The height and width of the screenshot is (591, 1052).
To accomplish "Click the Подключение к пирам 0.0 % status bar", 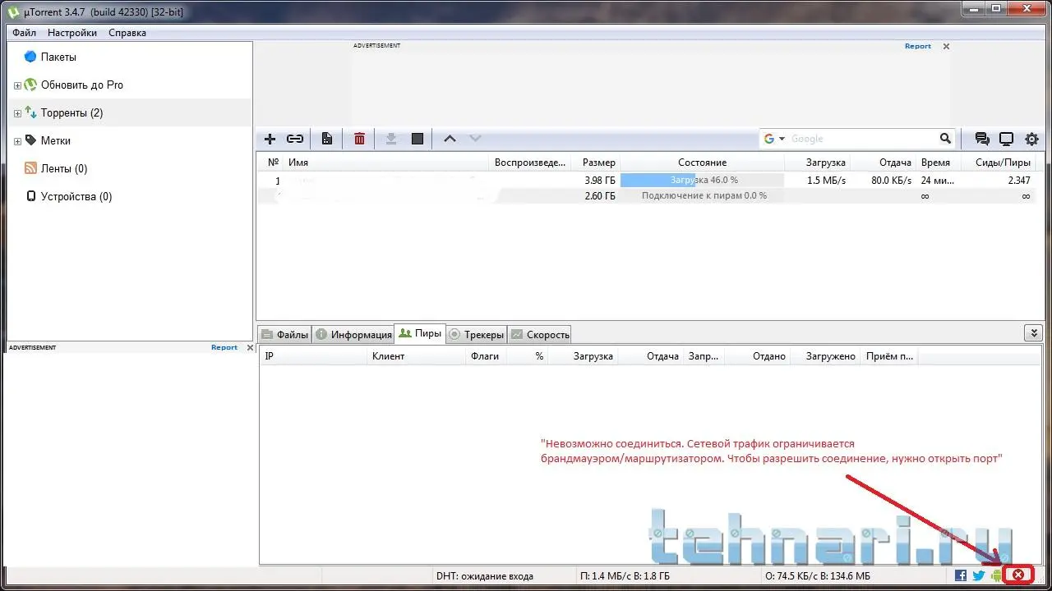I will click(702, 196).
